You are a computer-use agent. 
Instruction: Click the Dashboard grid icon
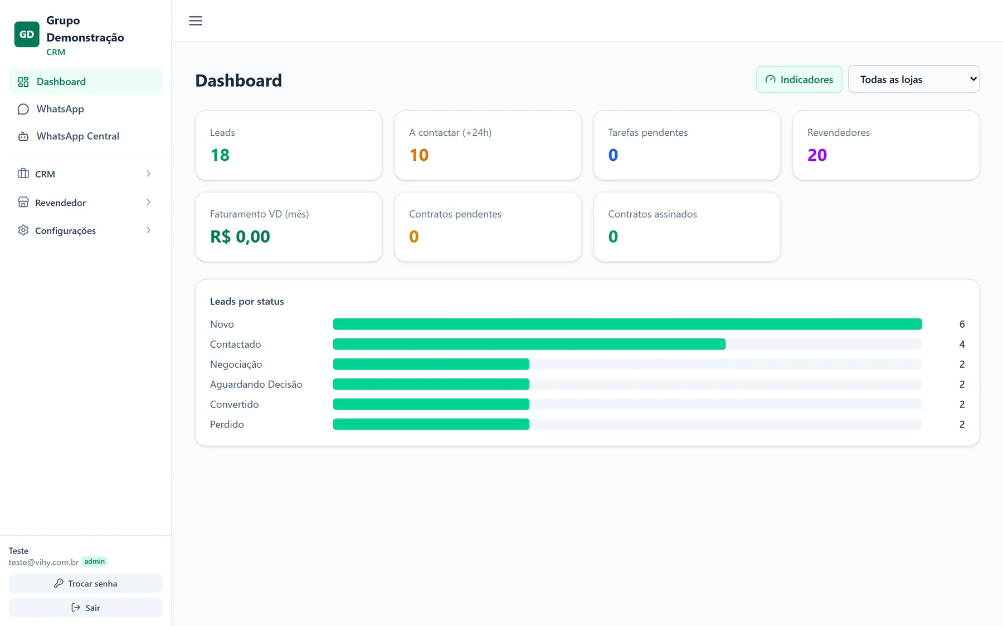(x=23, y=82)
